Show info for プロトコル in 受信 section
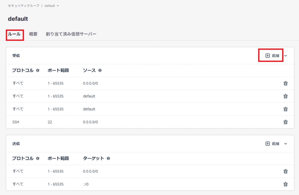Viewport: 299px width, 195px height. point(38,71)
